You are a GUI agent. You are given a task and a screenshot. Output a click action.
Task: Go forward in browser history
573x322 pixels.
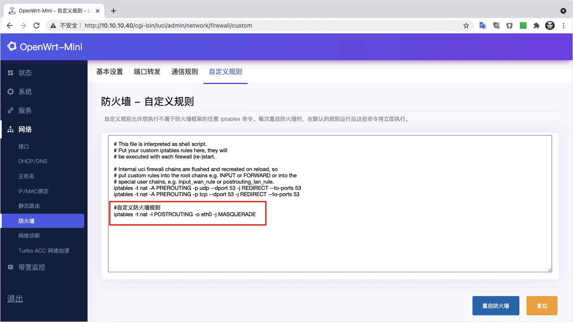pyautogui.click(x=23, y=26)
